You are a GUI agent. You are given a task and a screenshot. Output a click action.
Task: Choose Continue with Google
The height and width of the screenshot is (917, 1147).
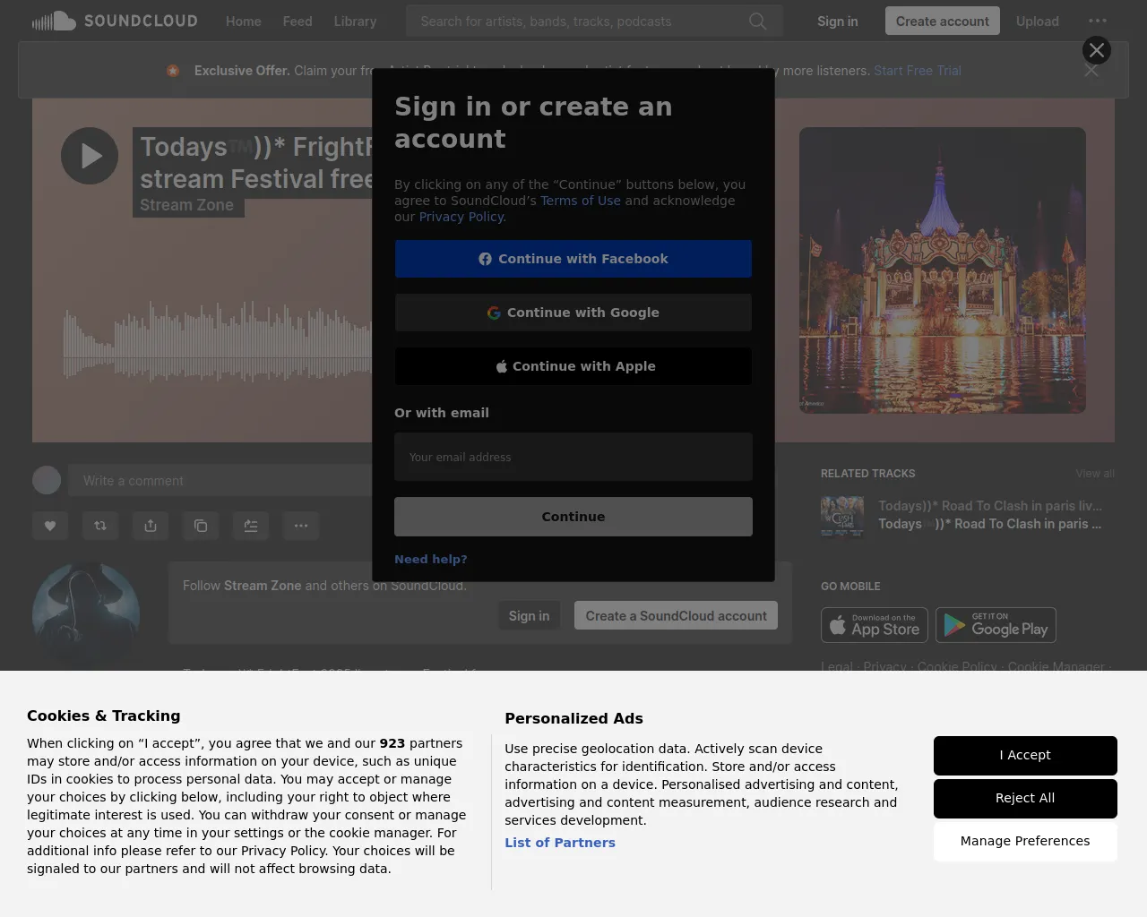click(573, 313)
